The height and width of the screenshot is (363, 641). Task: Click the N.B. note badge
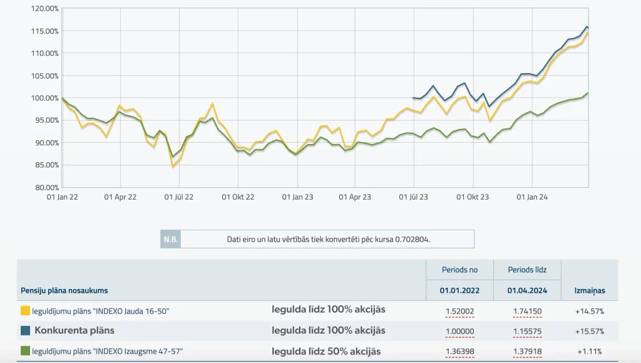[170, 239]
